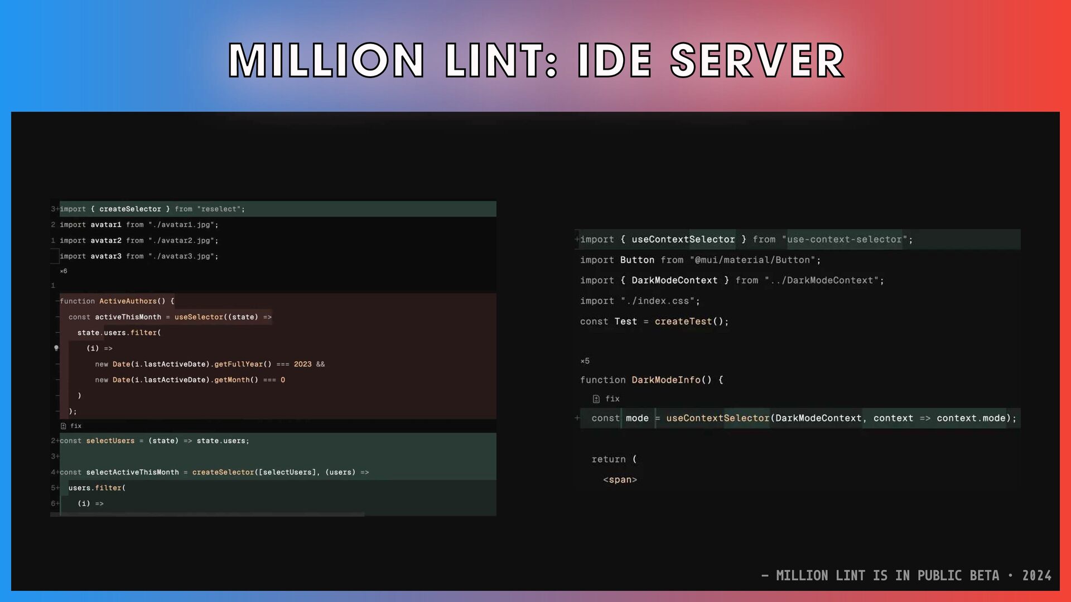Click the DarkModeInfo function name

pyautogui.click(x=666, y=380)
